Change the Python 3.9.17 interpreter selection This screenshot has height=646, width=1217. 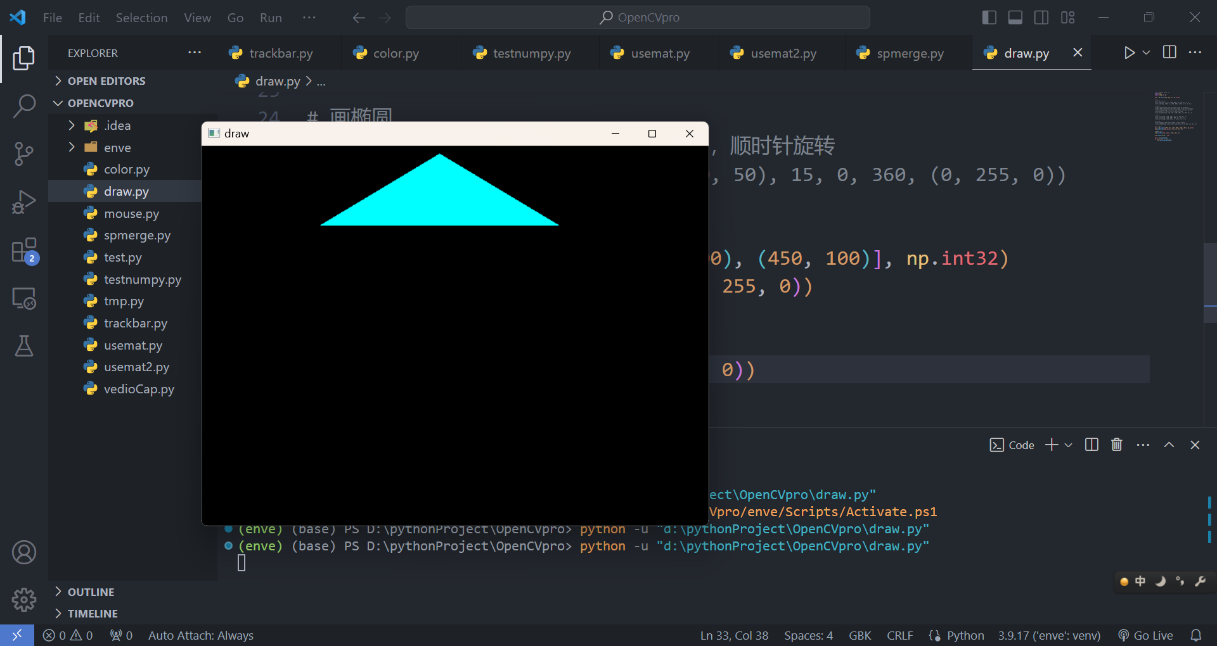pos(1048,635)
